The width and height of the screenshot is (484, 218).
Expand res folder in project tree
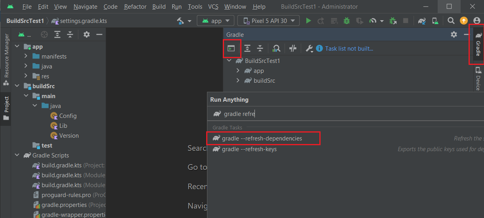click(26, 76)
